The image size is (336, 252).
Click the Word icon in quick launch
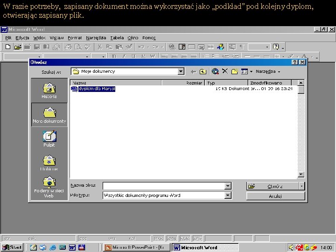pyautogui.click(x=72, y=247)
